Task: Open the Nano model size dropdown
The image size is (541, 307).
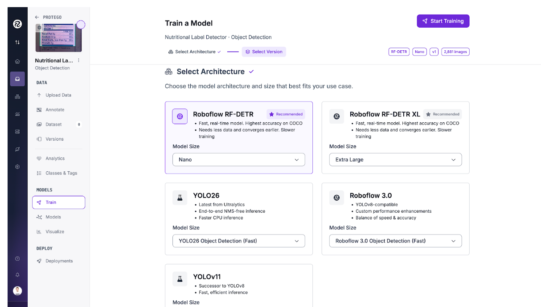Action: click(x=238, y=160)
